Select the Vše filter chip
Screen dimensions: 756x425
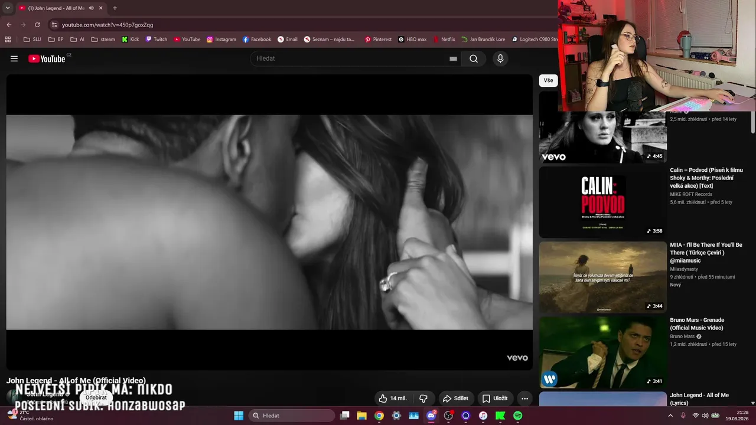coord(549,80)
